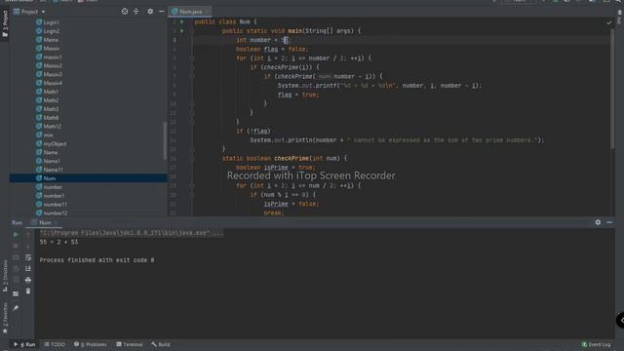Viewport: 624px width, 351px height.
Task: Hide the Run tool window
Action: (x=609, y=222)
